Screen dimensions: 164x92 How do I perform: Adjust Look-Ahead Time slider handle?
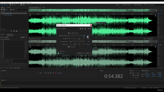point(71,42)
